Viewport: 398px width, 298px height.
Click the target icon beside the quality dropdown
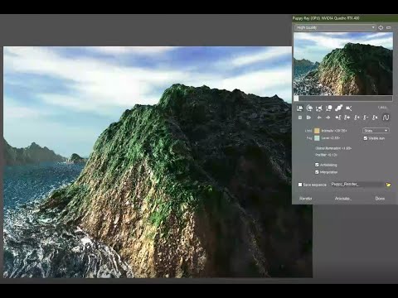tap(381, 27)
